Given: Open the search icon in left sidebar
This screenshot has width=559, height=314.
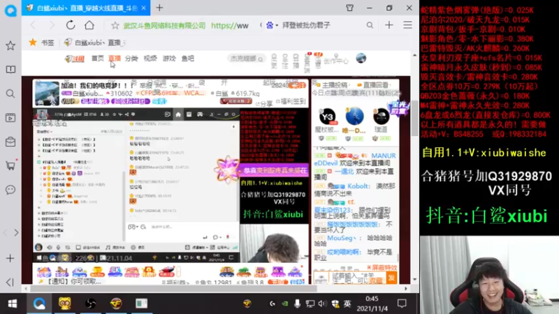Looking at the screenshot, I should (10, 94).
